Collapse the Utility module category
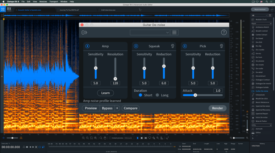 [271, 125]
